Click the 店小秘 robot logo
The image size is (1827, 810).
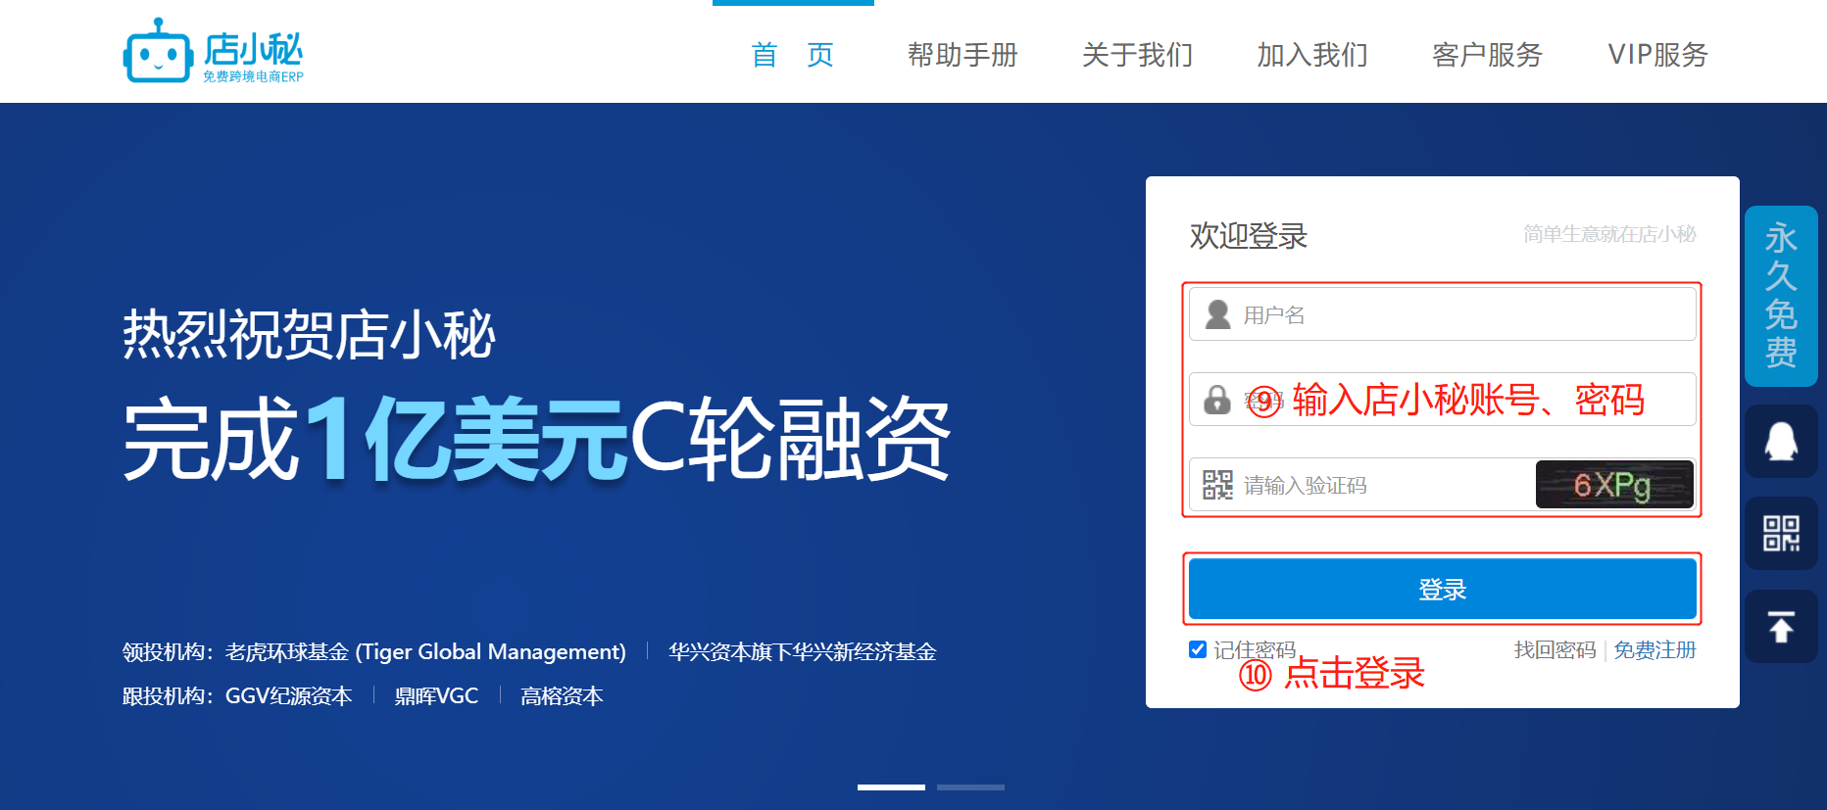tap(213, 51)
